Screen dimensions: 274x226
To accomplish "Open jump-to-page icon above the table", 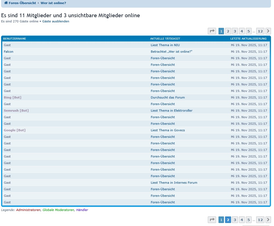I will [212, 31].
